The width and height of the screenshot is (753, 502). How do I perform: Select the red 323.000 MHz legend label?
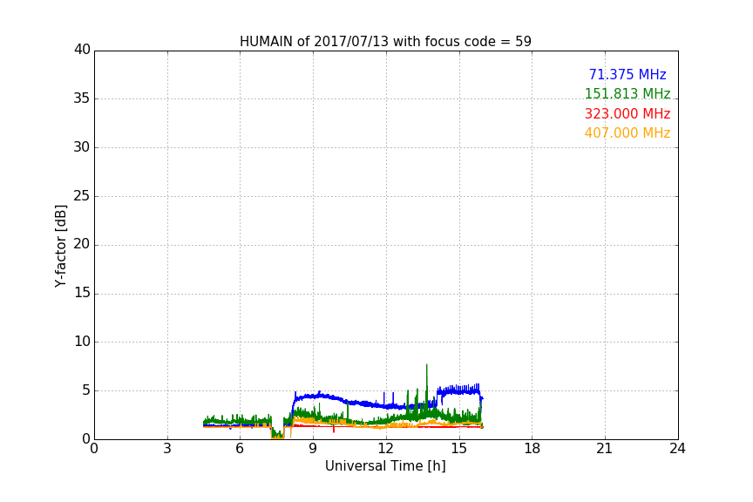coord(627,114)
